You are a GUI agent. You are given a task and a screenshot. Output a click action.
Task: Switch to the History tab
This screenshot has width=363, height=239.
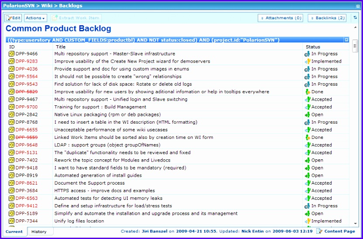click(x=39, y=232)
